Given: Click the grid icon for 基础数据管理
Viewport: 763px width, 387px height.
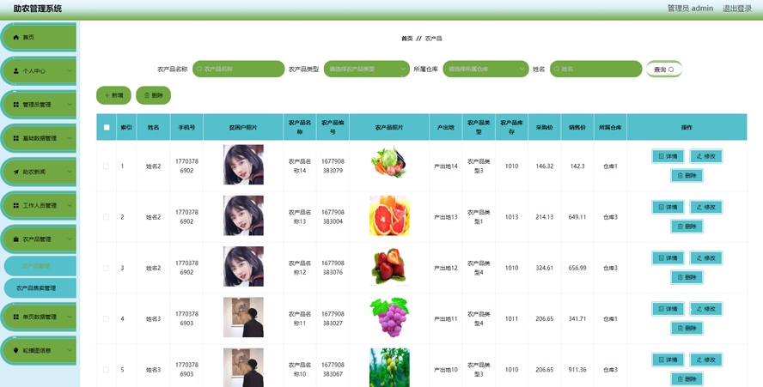Looking at the screenshot, I should (x=15, y=138).
